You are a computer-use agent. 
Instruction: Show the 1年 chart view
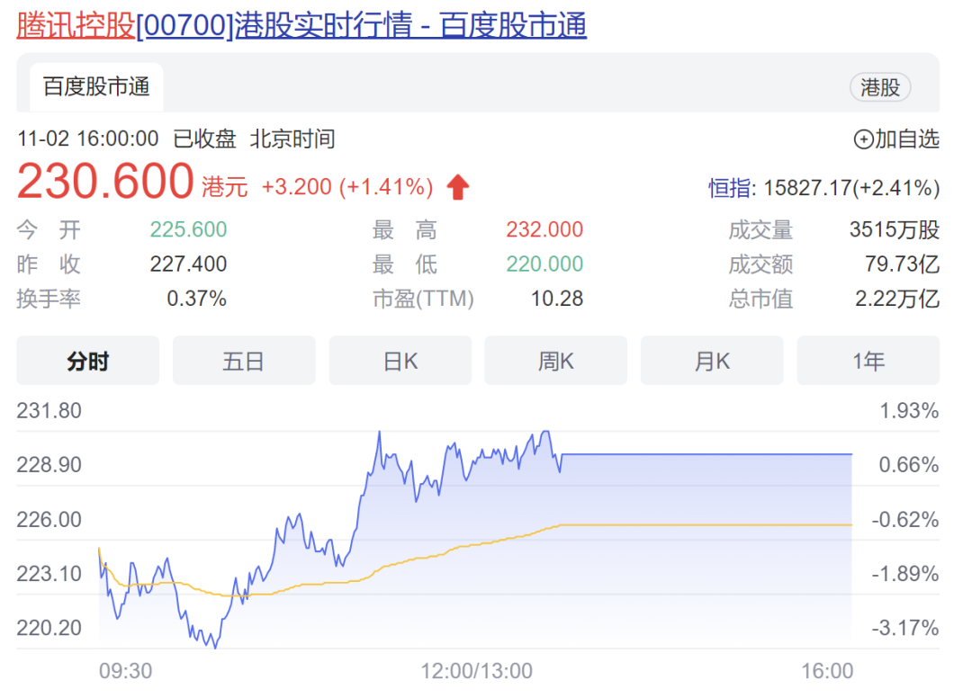pos(868,361)
